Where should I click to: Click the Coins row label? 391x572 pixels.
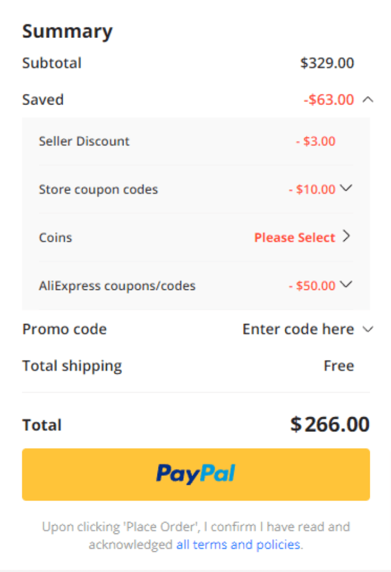pyautogui.click(x=55, y=237)
